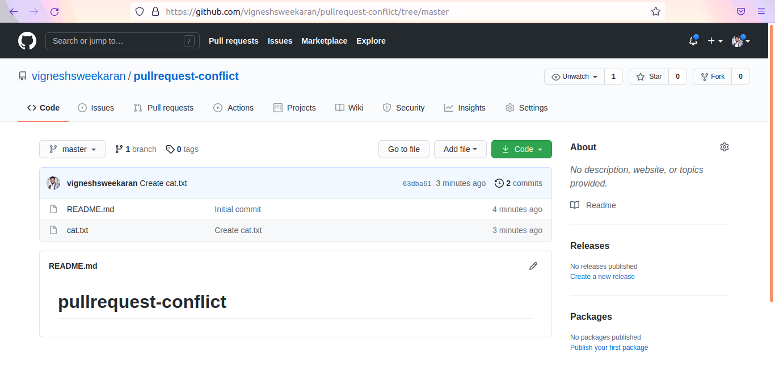The width and height of the screenshot is (775, 368).
Task: Edit README with the pencil icon
Action: (x=533, y=266)
